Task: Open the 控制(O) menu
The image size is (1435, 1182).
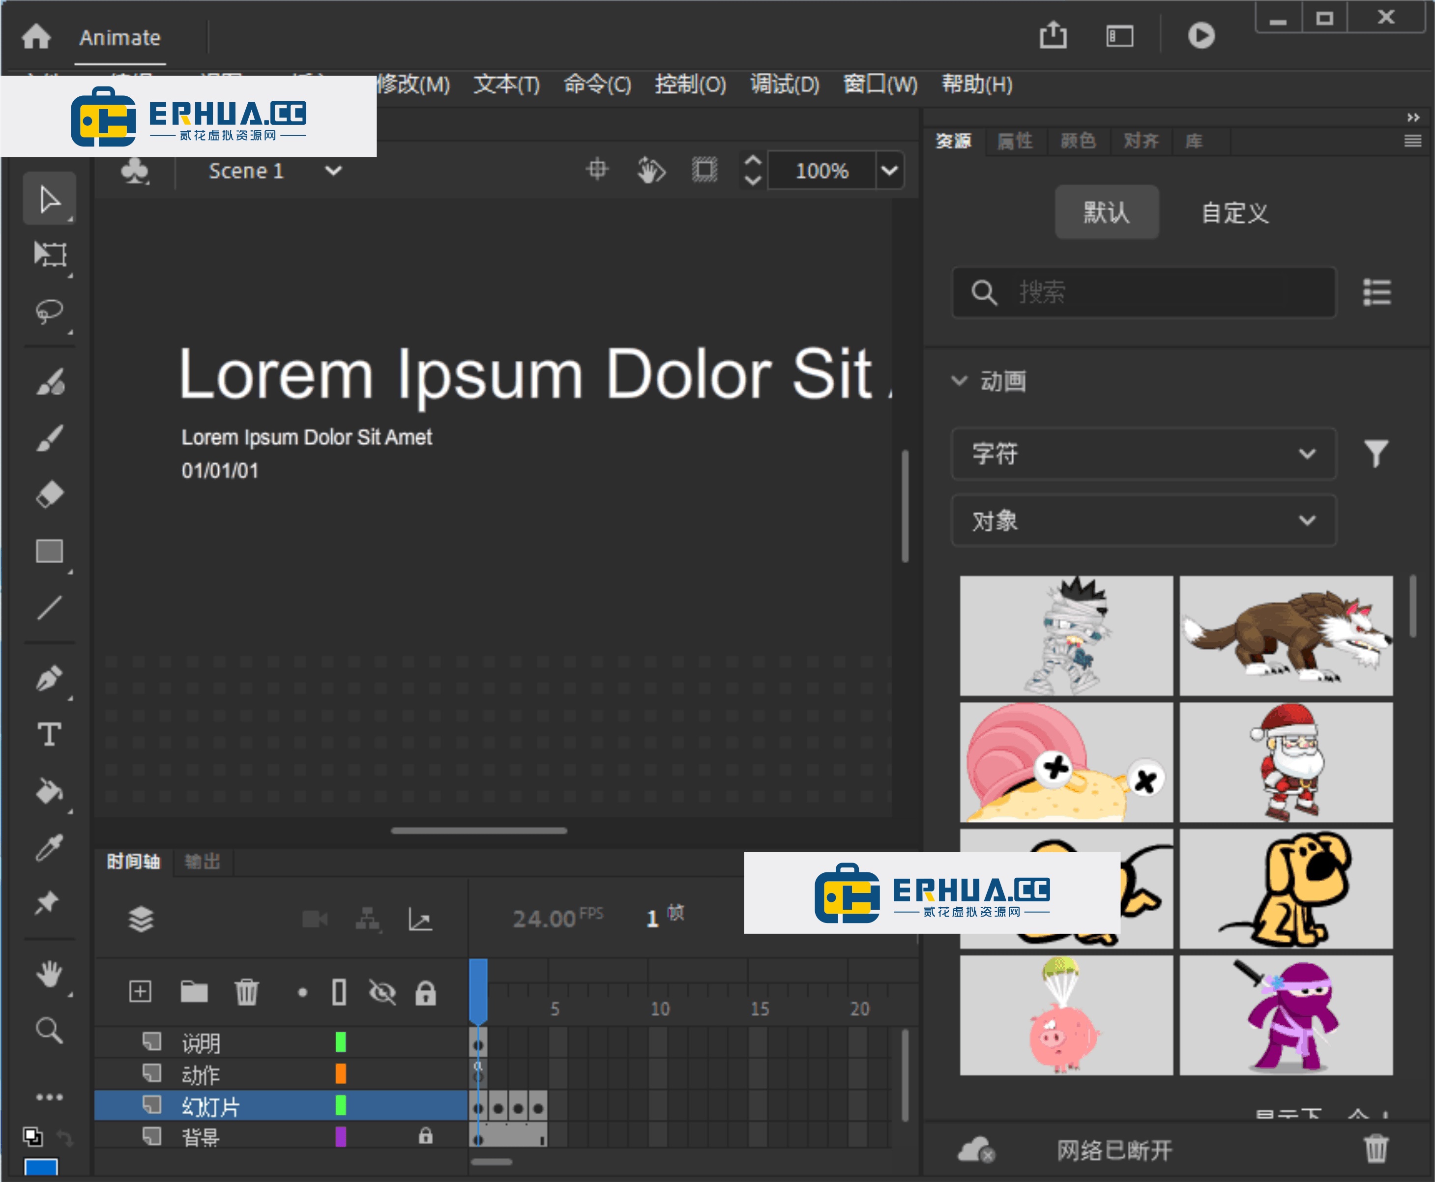Action: tap(691, 85)
